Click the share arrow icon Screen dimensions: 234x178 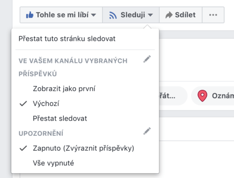pos(169,15)
